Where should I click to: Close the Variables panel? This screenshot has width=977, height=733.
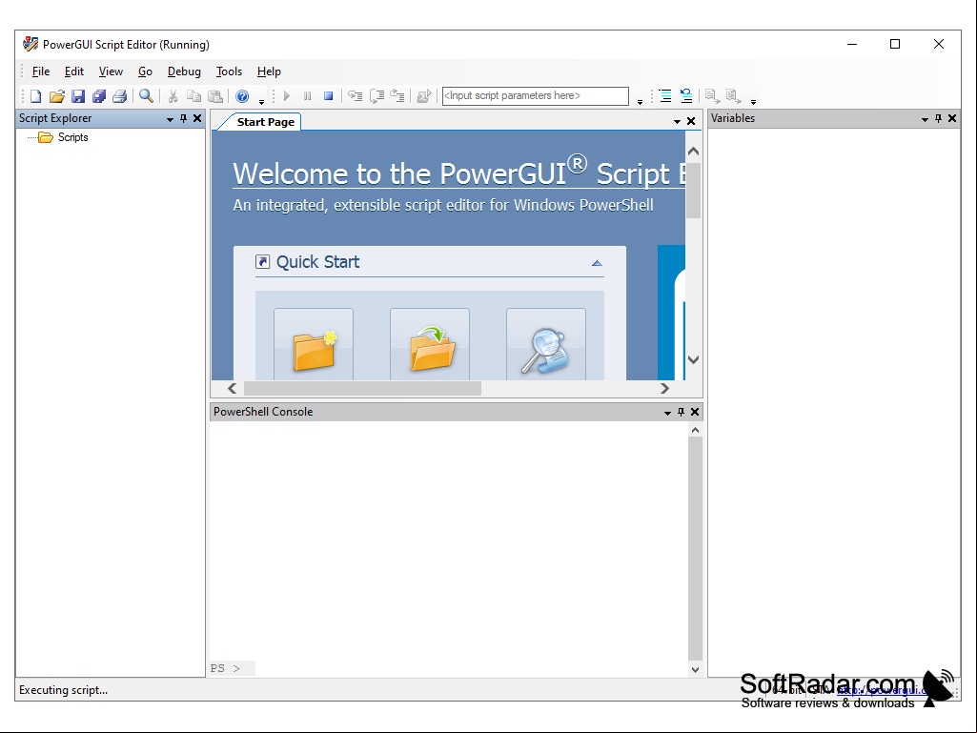(x=952, y=118)
